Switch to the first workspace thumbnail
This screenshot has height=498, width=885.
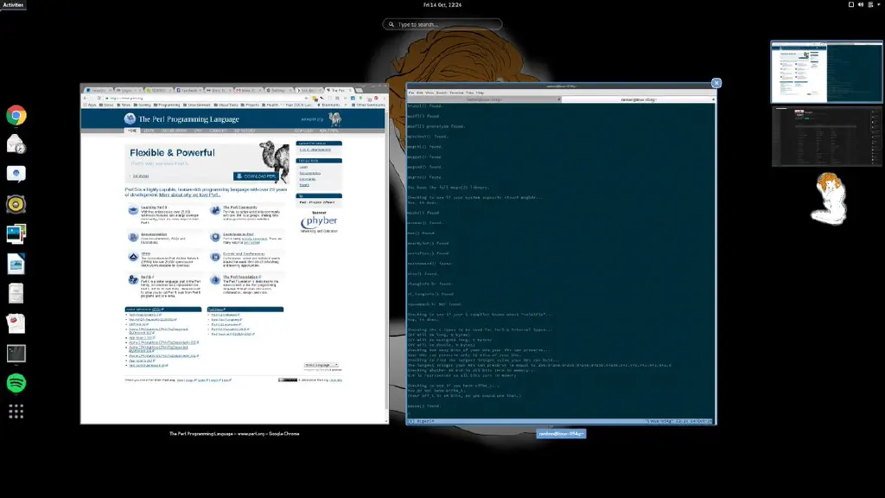pyautogui.click(x=827, y=72)
